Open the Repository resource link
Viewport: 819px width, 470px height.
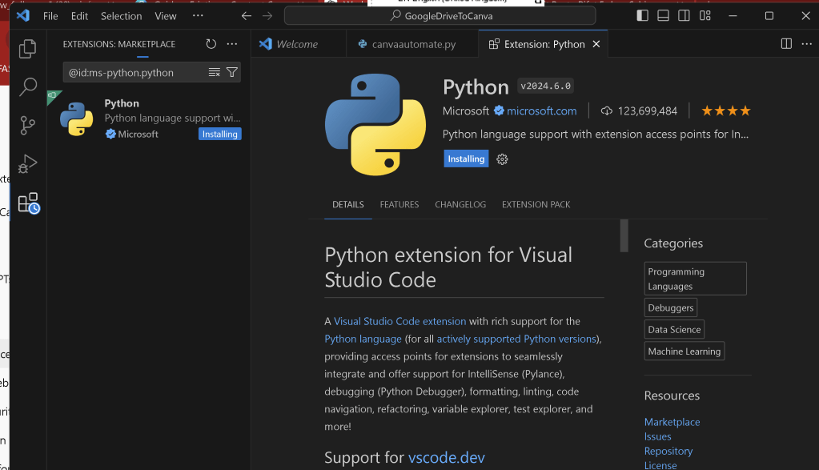tap(668, 452)
